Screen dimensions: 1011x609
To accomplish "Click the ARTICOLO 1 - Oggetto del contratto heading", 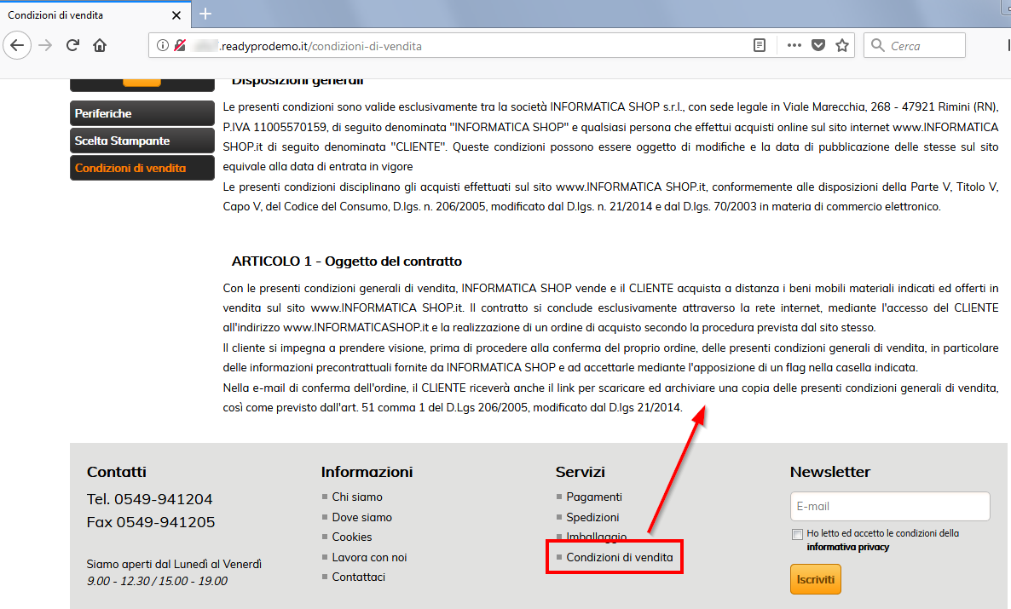I will pos(347,261).
